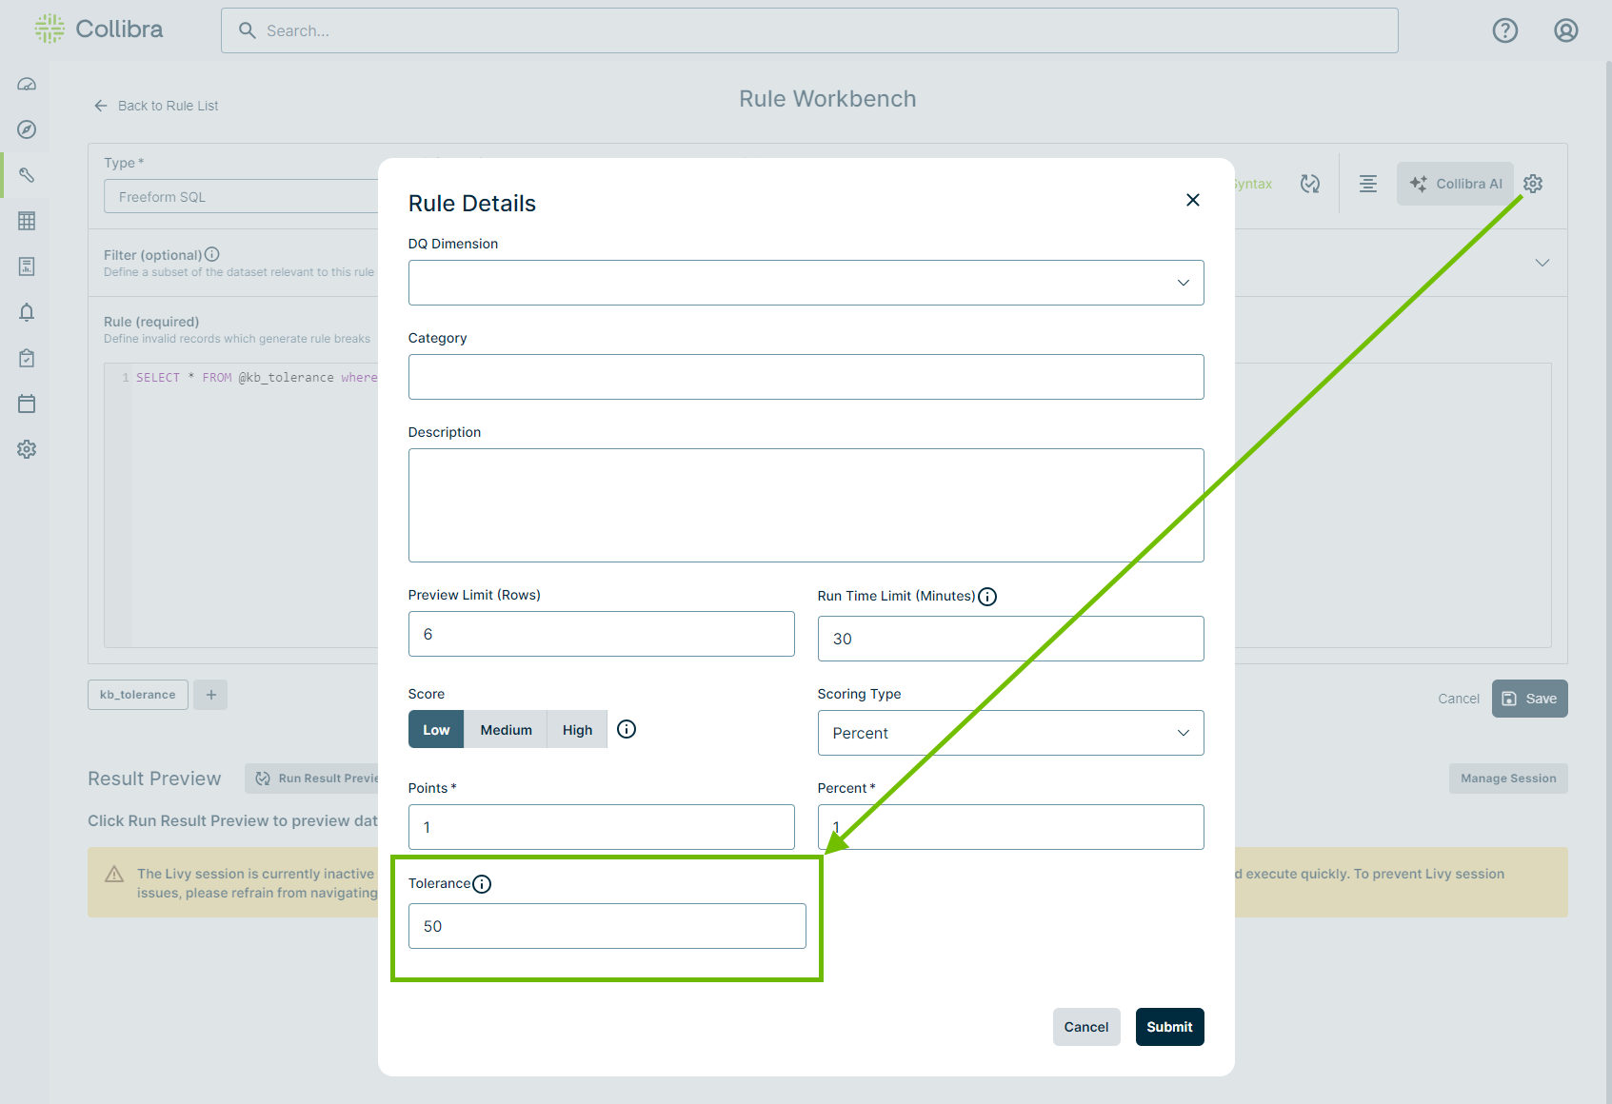
Task: Cancel the Rule Details dialog
Action: click(1086, 1027)
